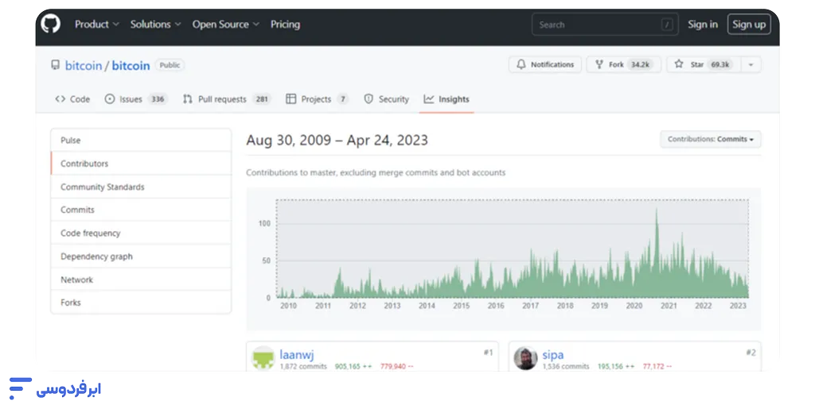Open the 34.2k fork count

tap(641, 65)
